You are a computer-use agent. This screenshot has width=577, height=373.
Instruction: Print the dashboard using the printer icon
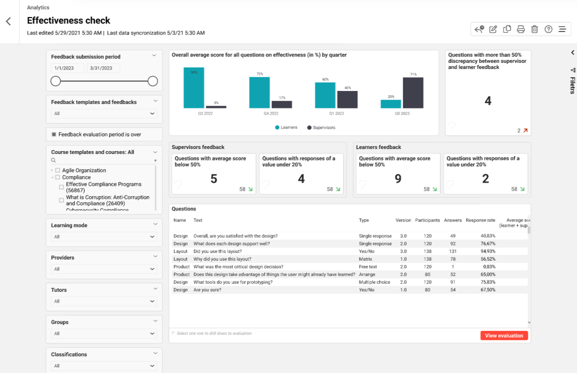[x=521, y=29]
